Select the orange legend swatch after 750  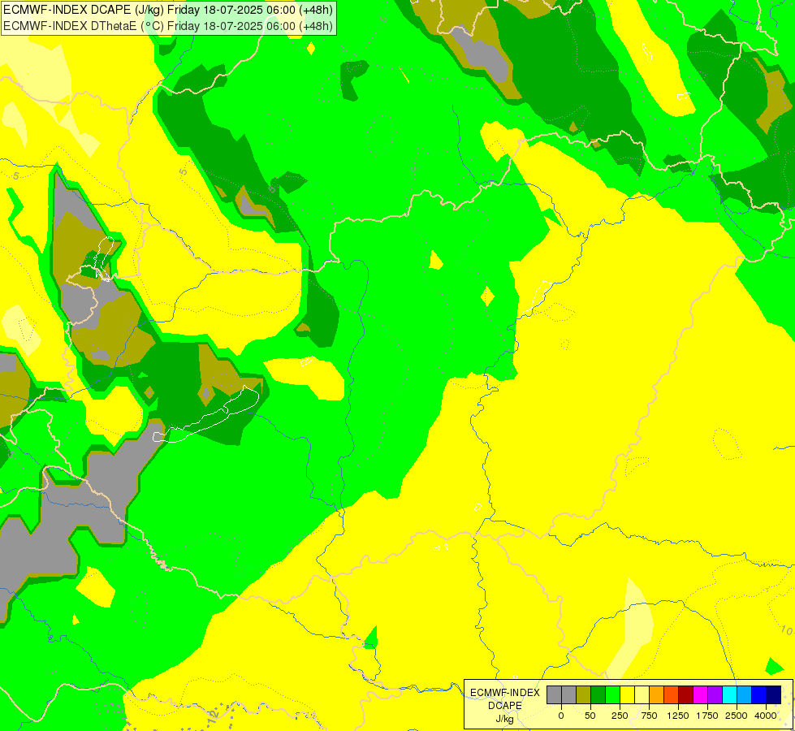[x=657, y=694]
